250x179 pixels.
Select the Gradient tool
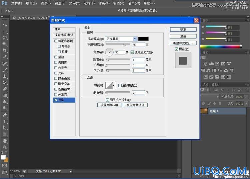tap(5, 95)
